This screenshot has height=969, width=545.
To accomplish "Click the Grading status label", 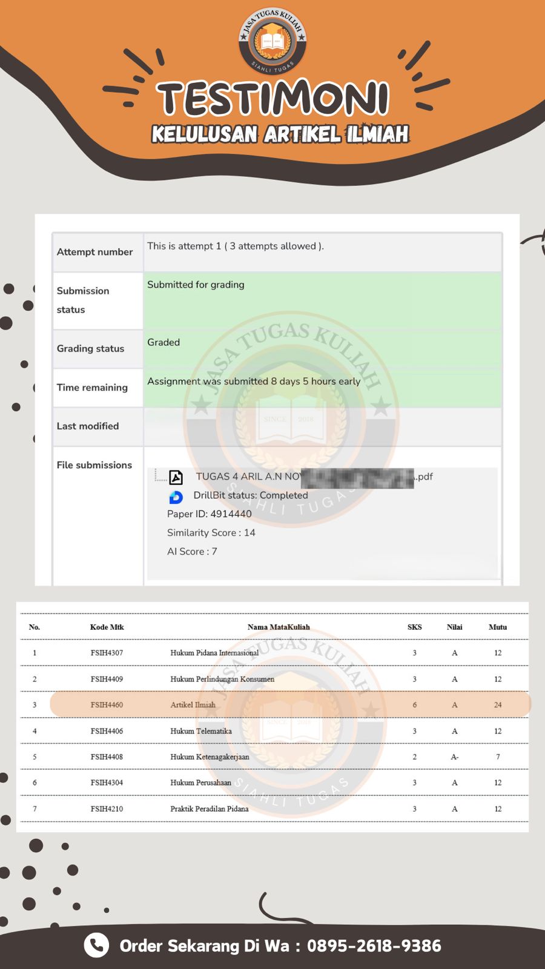I will point(90,349).
